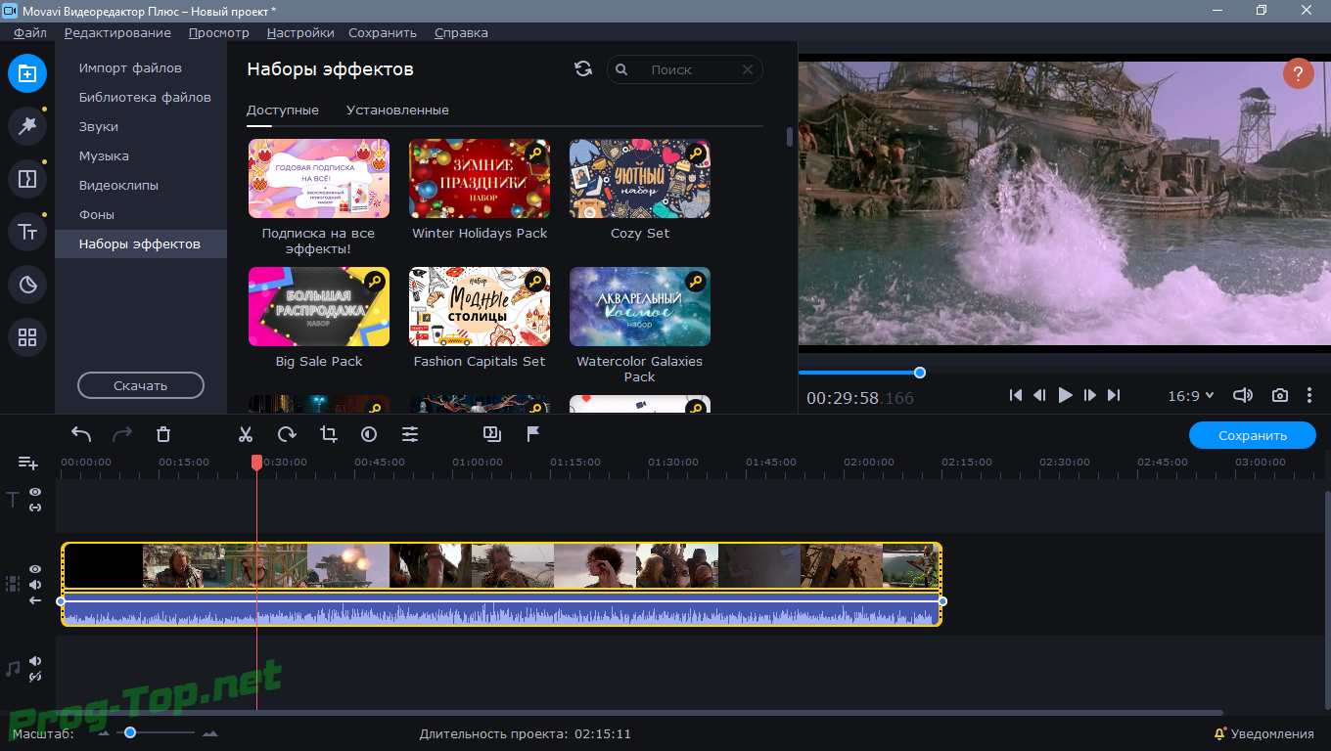1331x751 pixels.
Task: Open the filters magic wand tab
Action: 27,125
